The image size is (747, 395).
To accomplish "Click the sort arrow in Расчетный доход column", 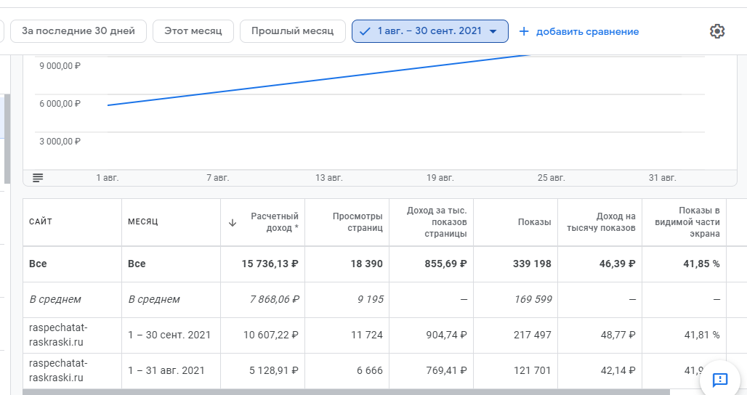I will (233, 223).
